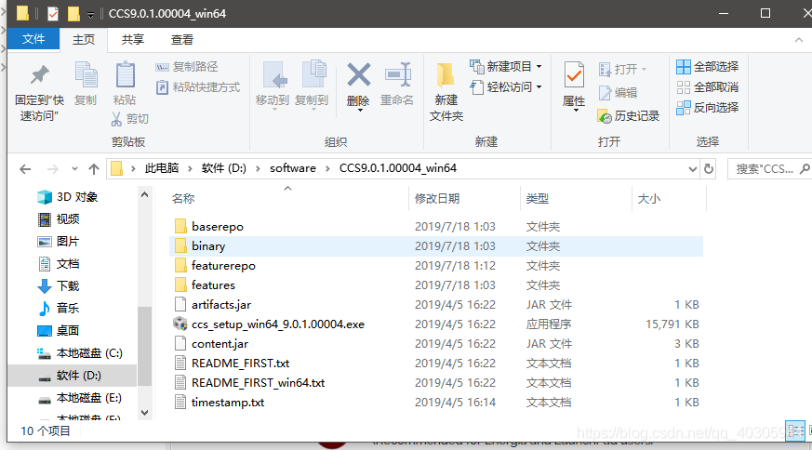Click the Delete (删除) red X icon
Viewport: 812px width, 450px height.
[x=358, y=75]
